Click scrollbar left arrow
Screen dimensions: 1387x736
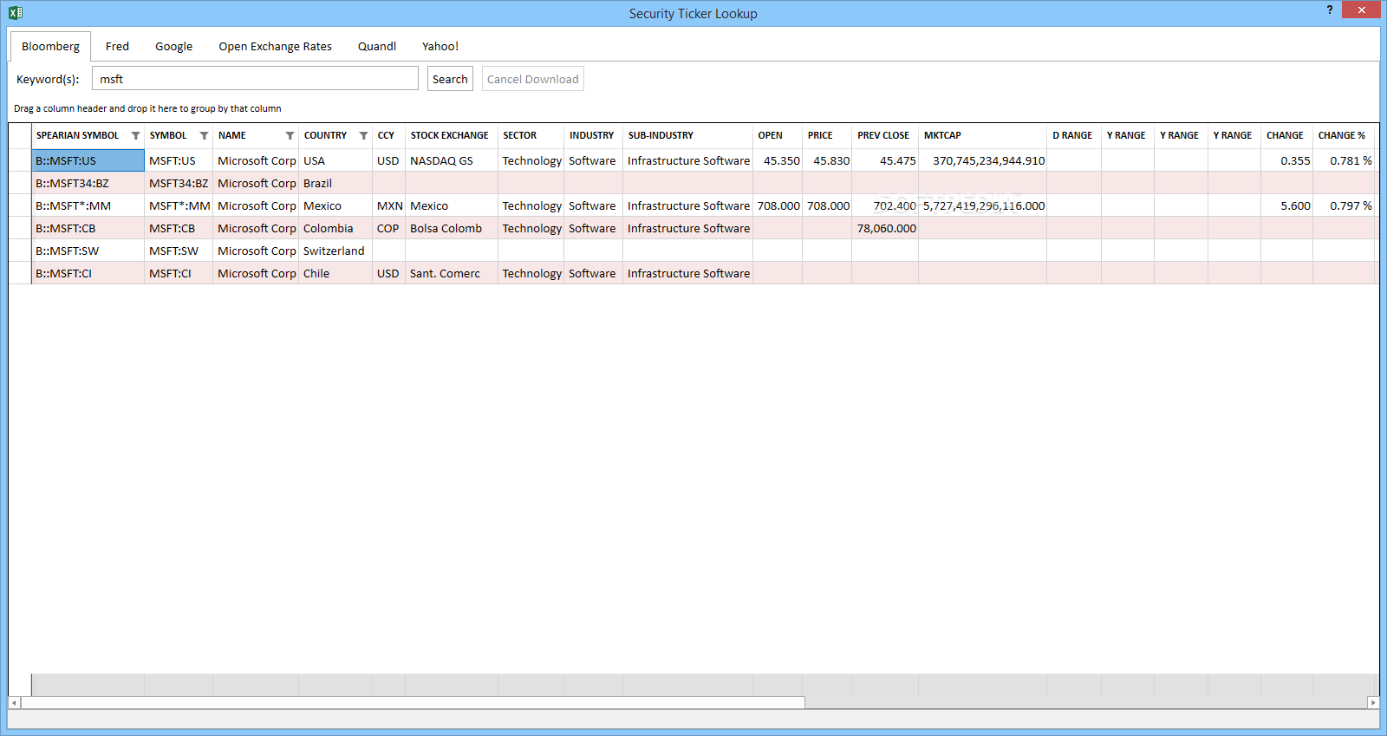[x=14, y=703]
